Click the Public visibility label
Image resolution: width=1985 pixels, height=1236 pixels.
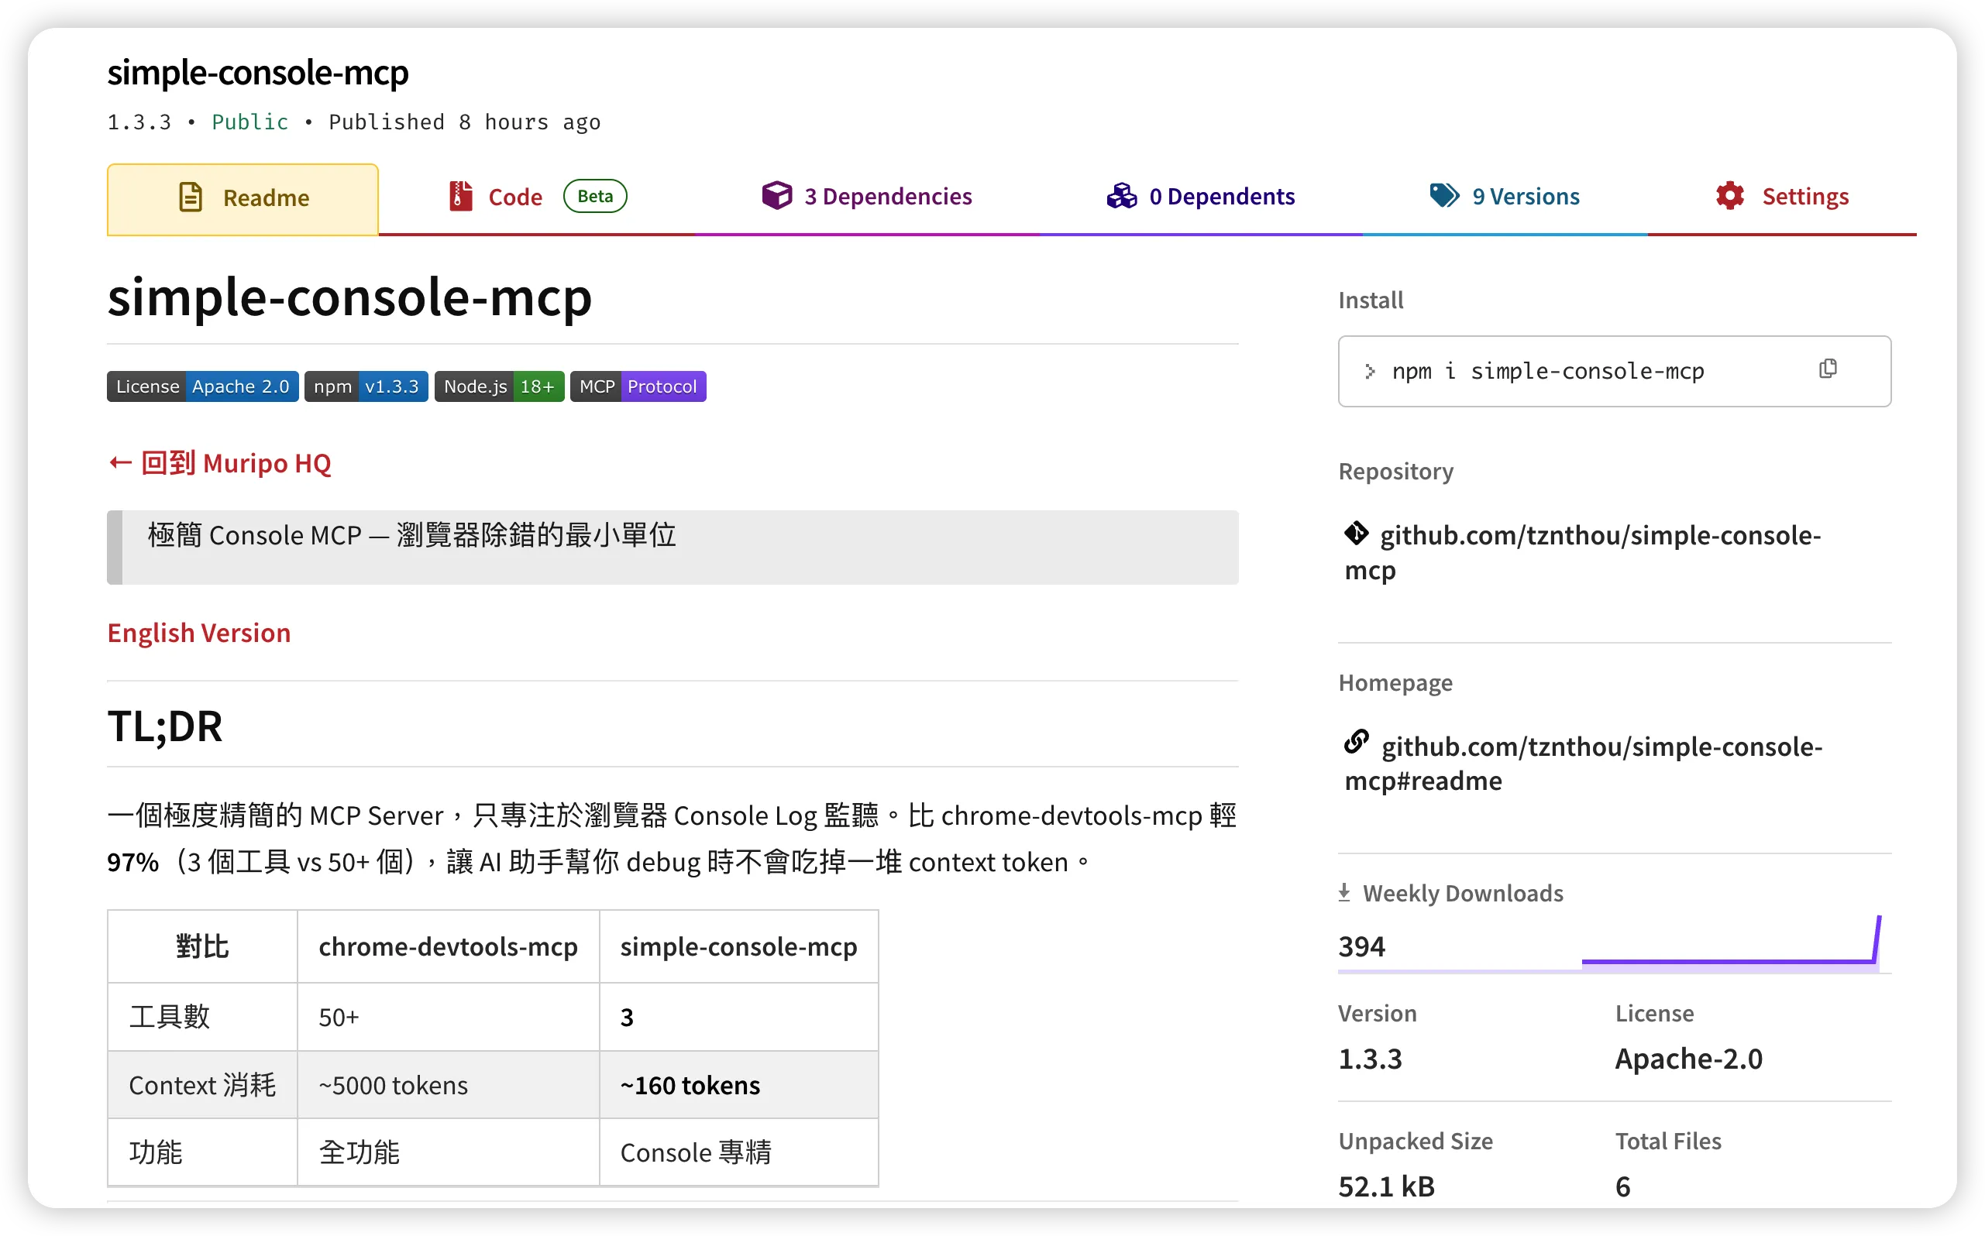[x=250, y=121]
